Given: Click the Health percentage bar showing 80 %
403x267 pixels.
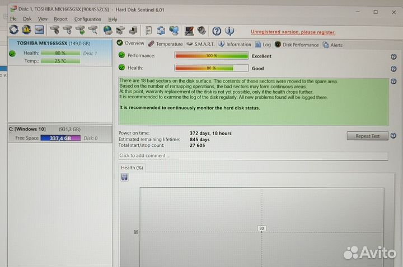Looking at the screenshot, I should pyautogui.click(x=211, y=68).
